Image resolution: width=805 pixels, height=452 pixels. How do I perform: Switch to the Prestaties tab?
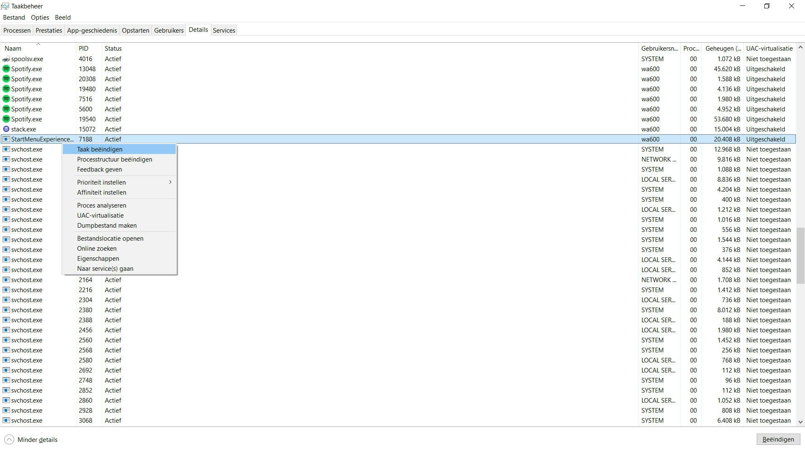(49, 31)
